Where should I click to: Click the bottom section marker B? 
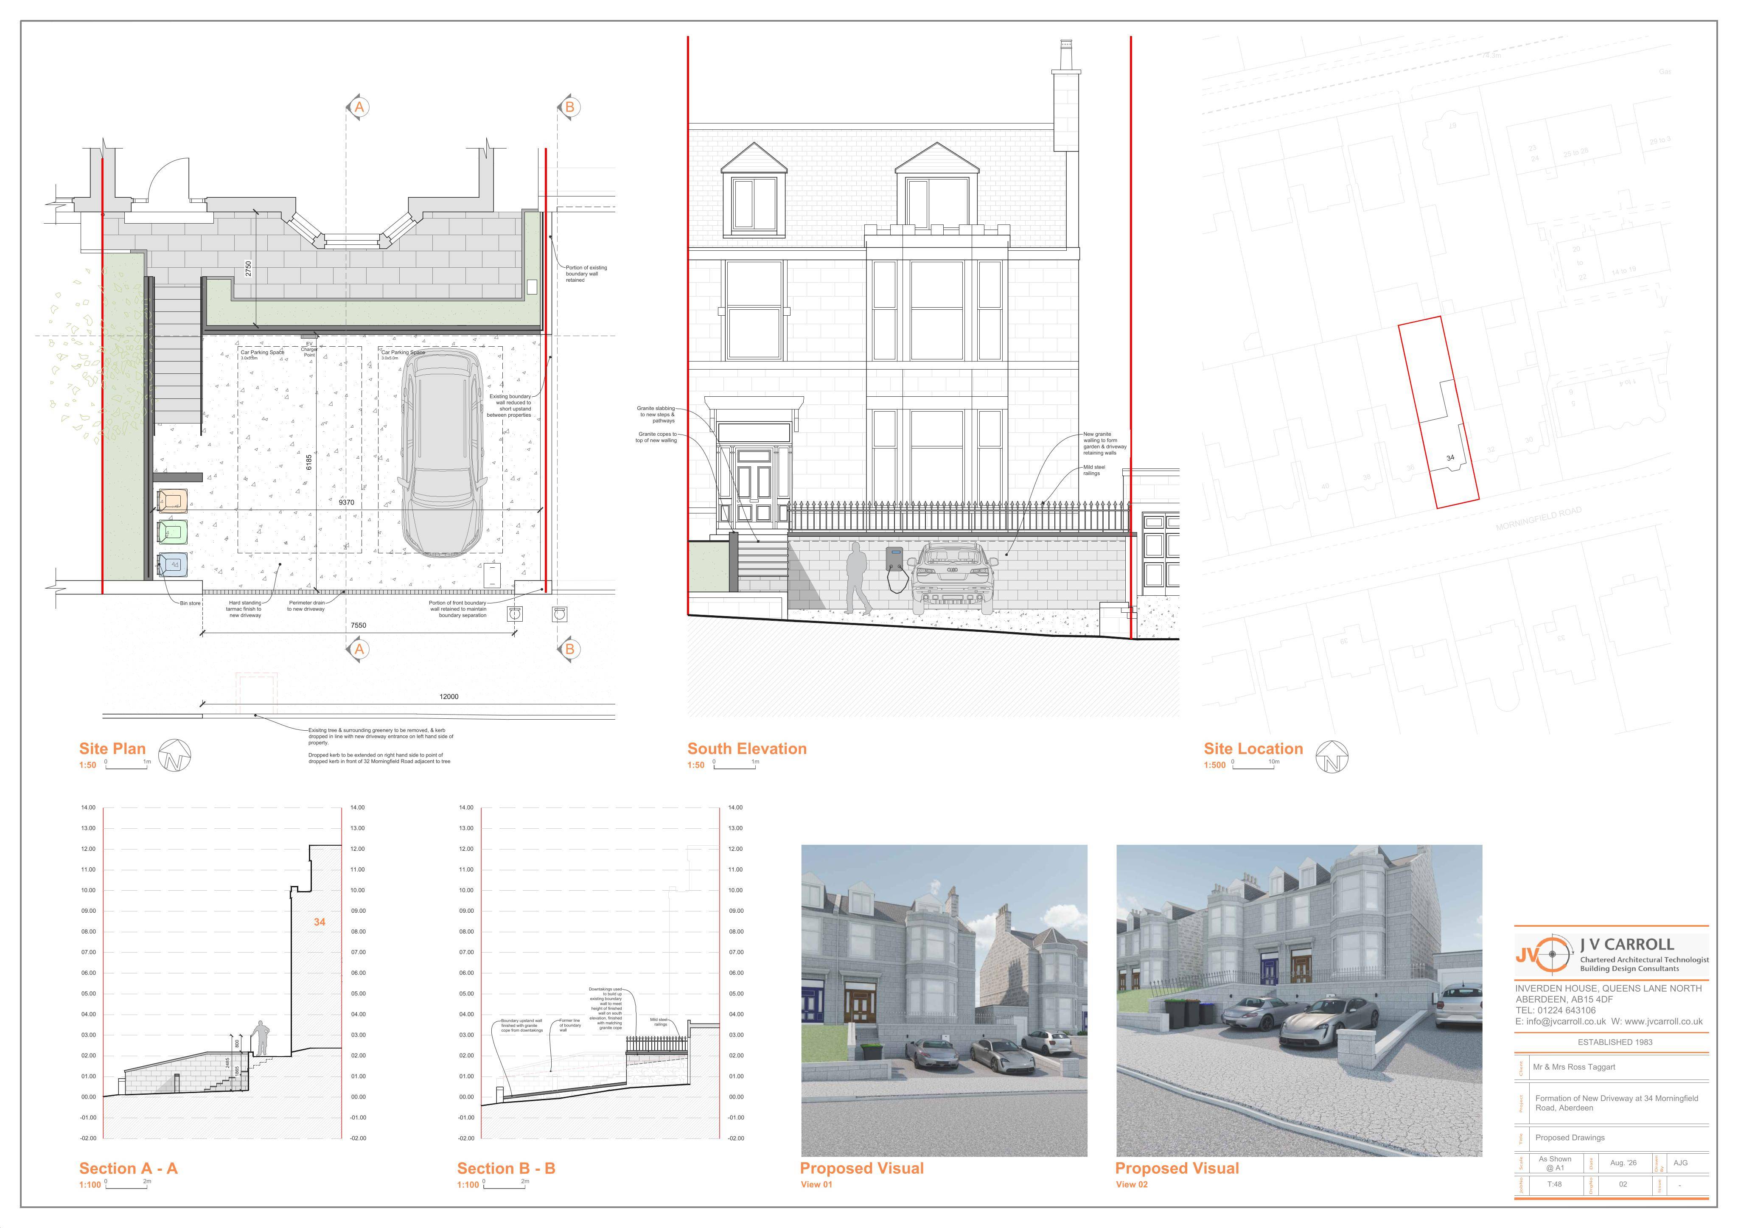coord(570,649)
